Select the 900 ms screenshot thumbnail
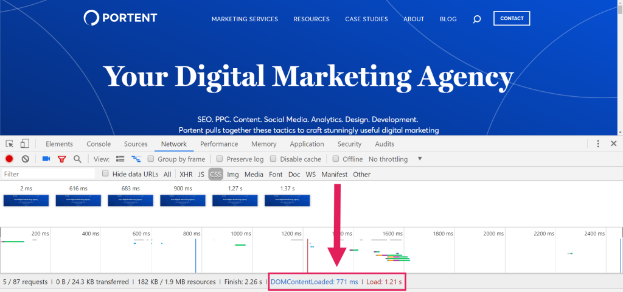The image size is (623, 292). (x=183, y=200)
